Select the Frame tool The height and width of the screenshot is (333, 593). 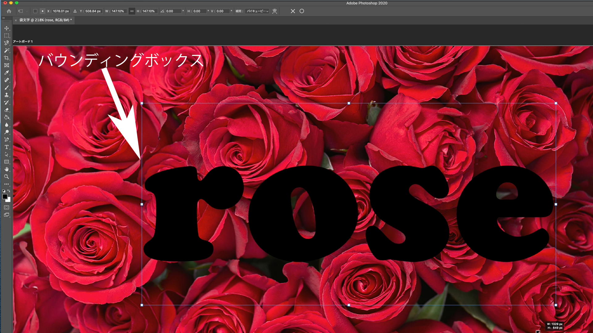point(6,65)
